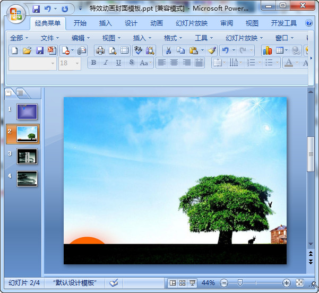The height and width of the screenshot is (293, 319).
Task: Click the 44% zoom level
Action: [208, 283]
